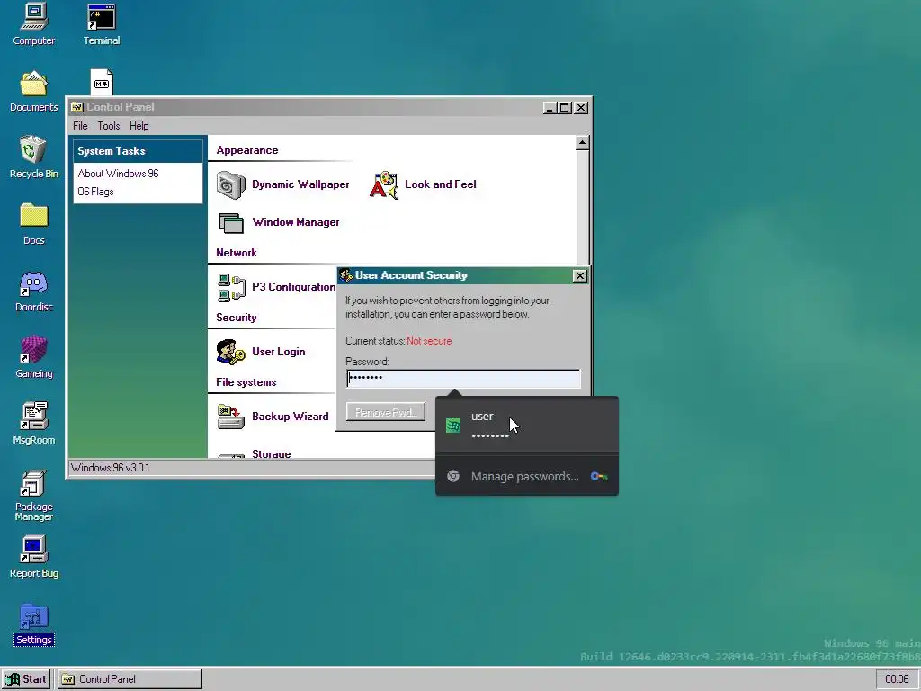Select the green icon of saved 'user' credential
921x691 pixels.
(453, 426)
